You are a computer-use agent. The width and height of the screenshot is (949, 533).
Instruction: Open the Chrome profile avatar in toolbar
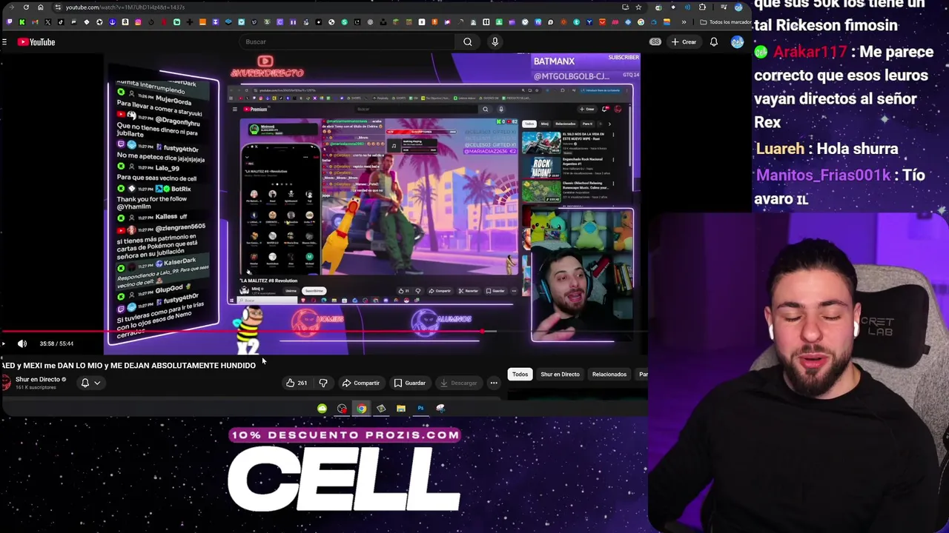[738, 7]
